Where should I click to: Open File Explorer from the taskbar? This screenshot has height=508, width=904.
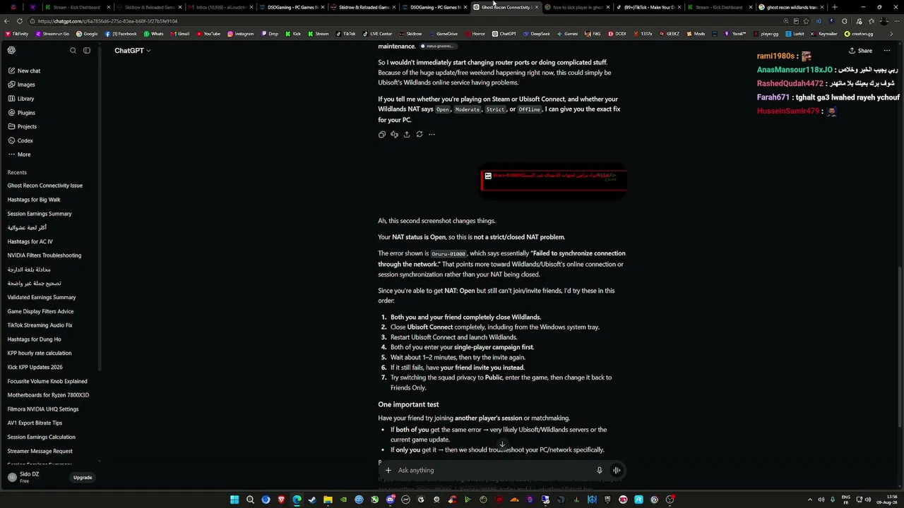click(x=328, y=500)
